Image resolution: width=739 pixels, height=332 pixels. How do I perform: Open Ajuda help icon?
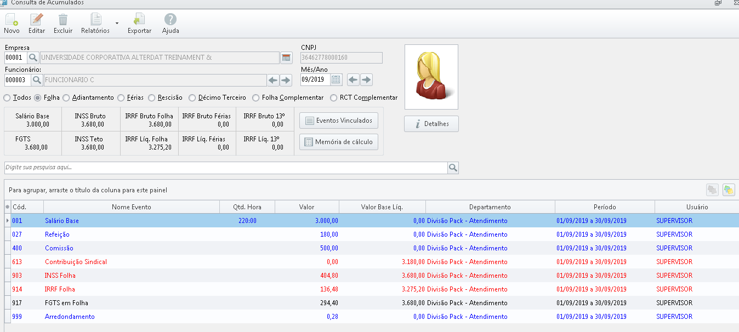point(170,20)
